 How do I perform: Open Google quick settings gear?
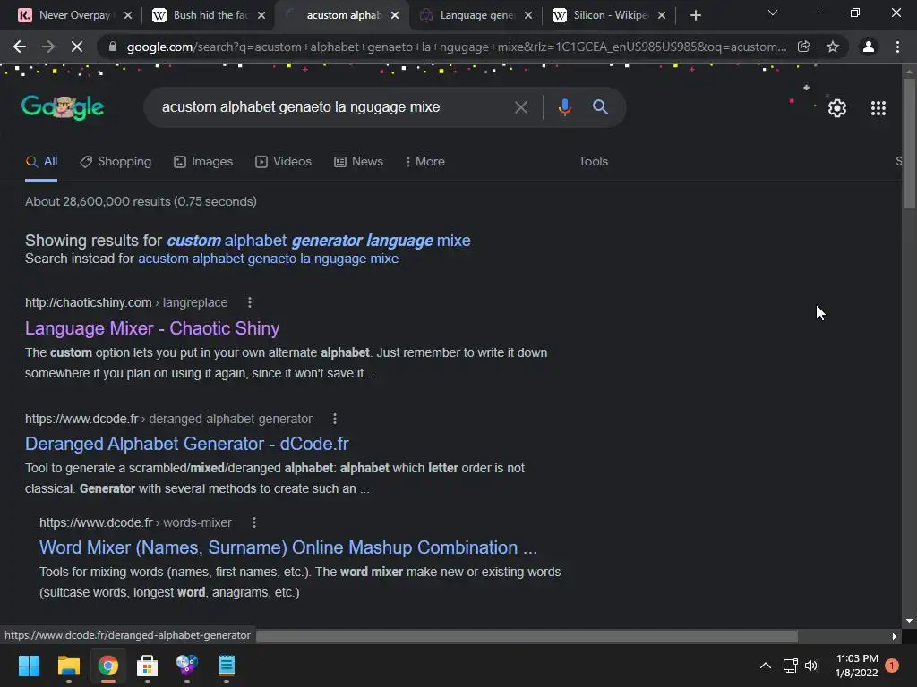click(837, 108)
